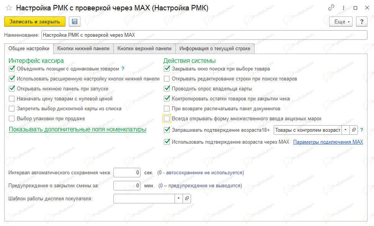Image resolution: width=374 pixels, height=226 pixels.
Task: Copy the link to this form
Action: (x=331, y=8)
